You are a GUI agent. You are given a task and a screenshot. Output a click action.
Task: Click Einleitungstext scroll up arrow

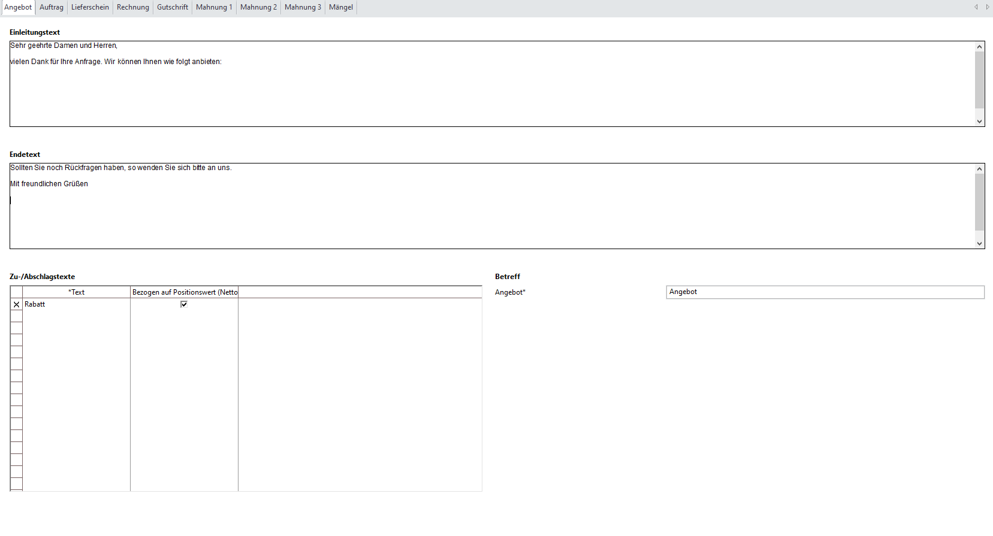[980, 47]
